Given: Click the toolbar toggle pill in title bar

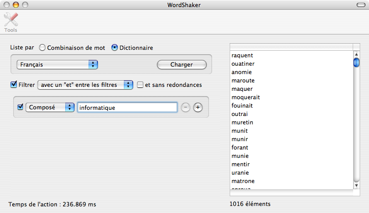Looking at the screenshot, I should (x=361, y=5).
